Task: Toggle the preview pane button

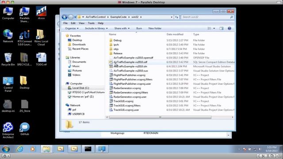Action: click(x=222, y=28)
